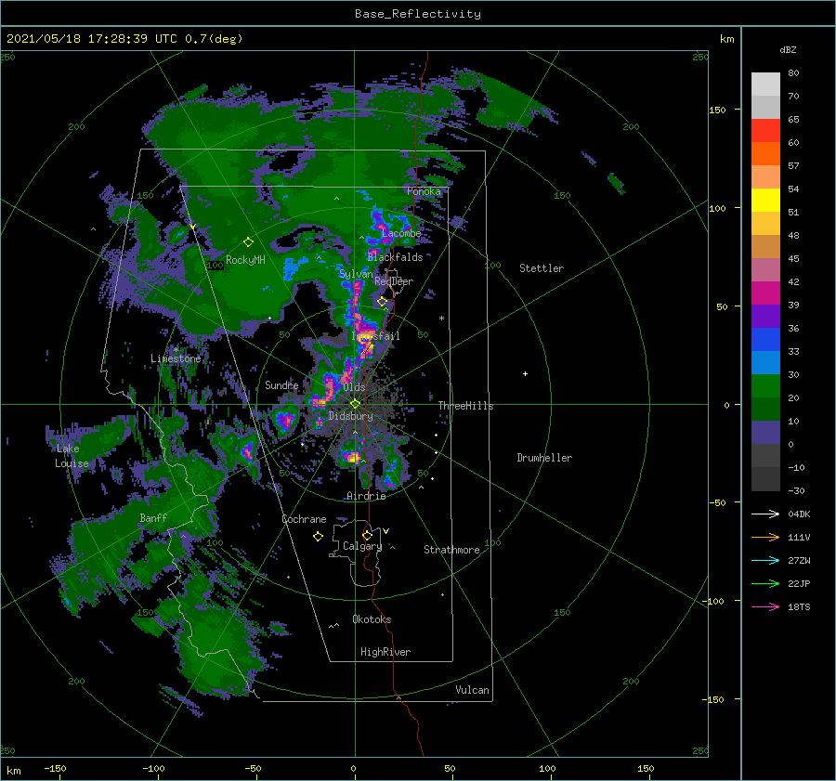836x781 pixels.
Task: Click the cyan 27ZW arrow in legend
Action: 765,560
